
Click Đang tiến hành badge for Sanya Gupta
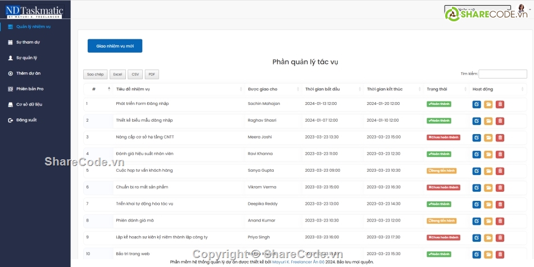click(441, 171)
